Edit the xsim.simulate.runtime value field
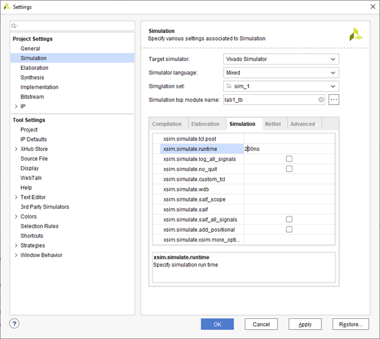The image size is (380, 339). coord(289,149)
